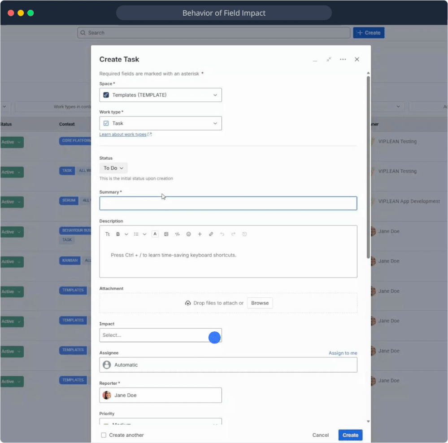This screenshot has width=448, height=443.
Task: Open more formatting options chevron beside Bold
Action: (x=126, y=234)
